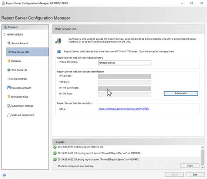Image resolution: width=207 pixels, height=179 pixels.
Task: Select the Service Account icon
Action: (9, 43)
